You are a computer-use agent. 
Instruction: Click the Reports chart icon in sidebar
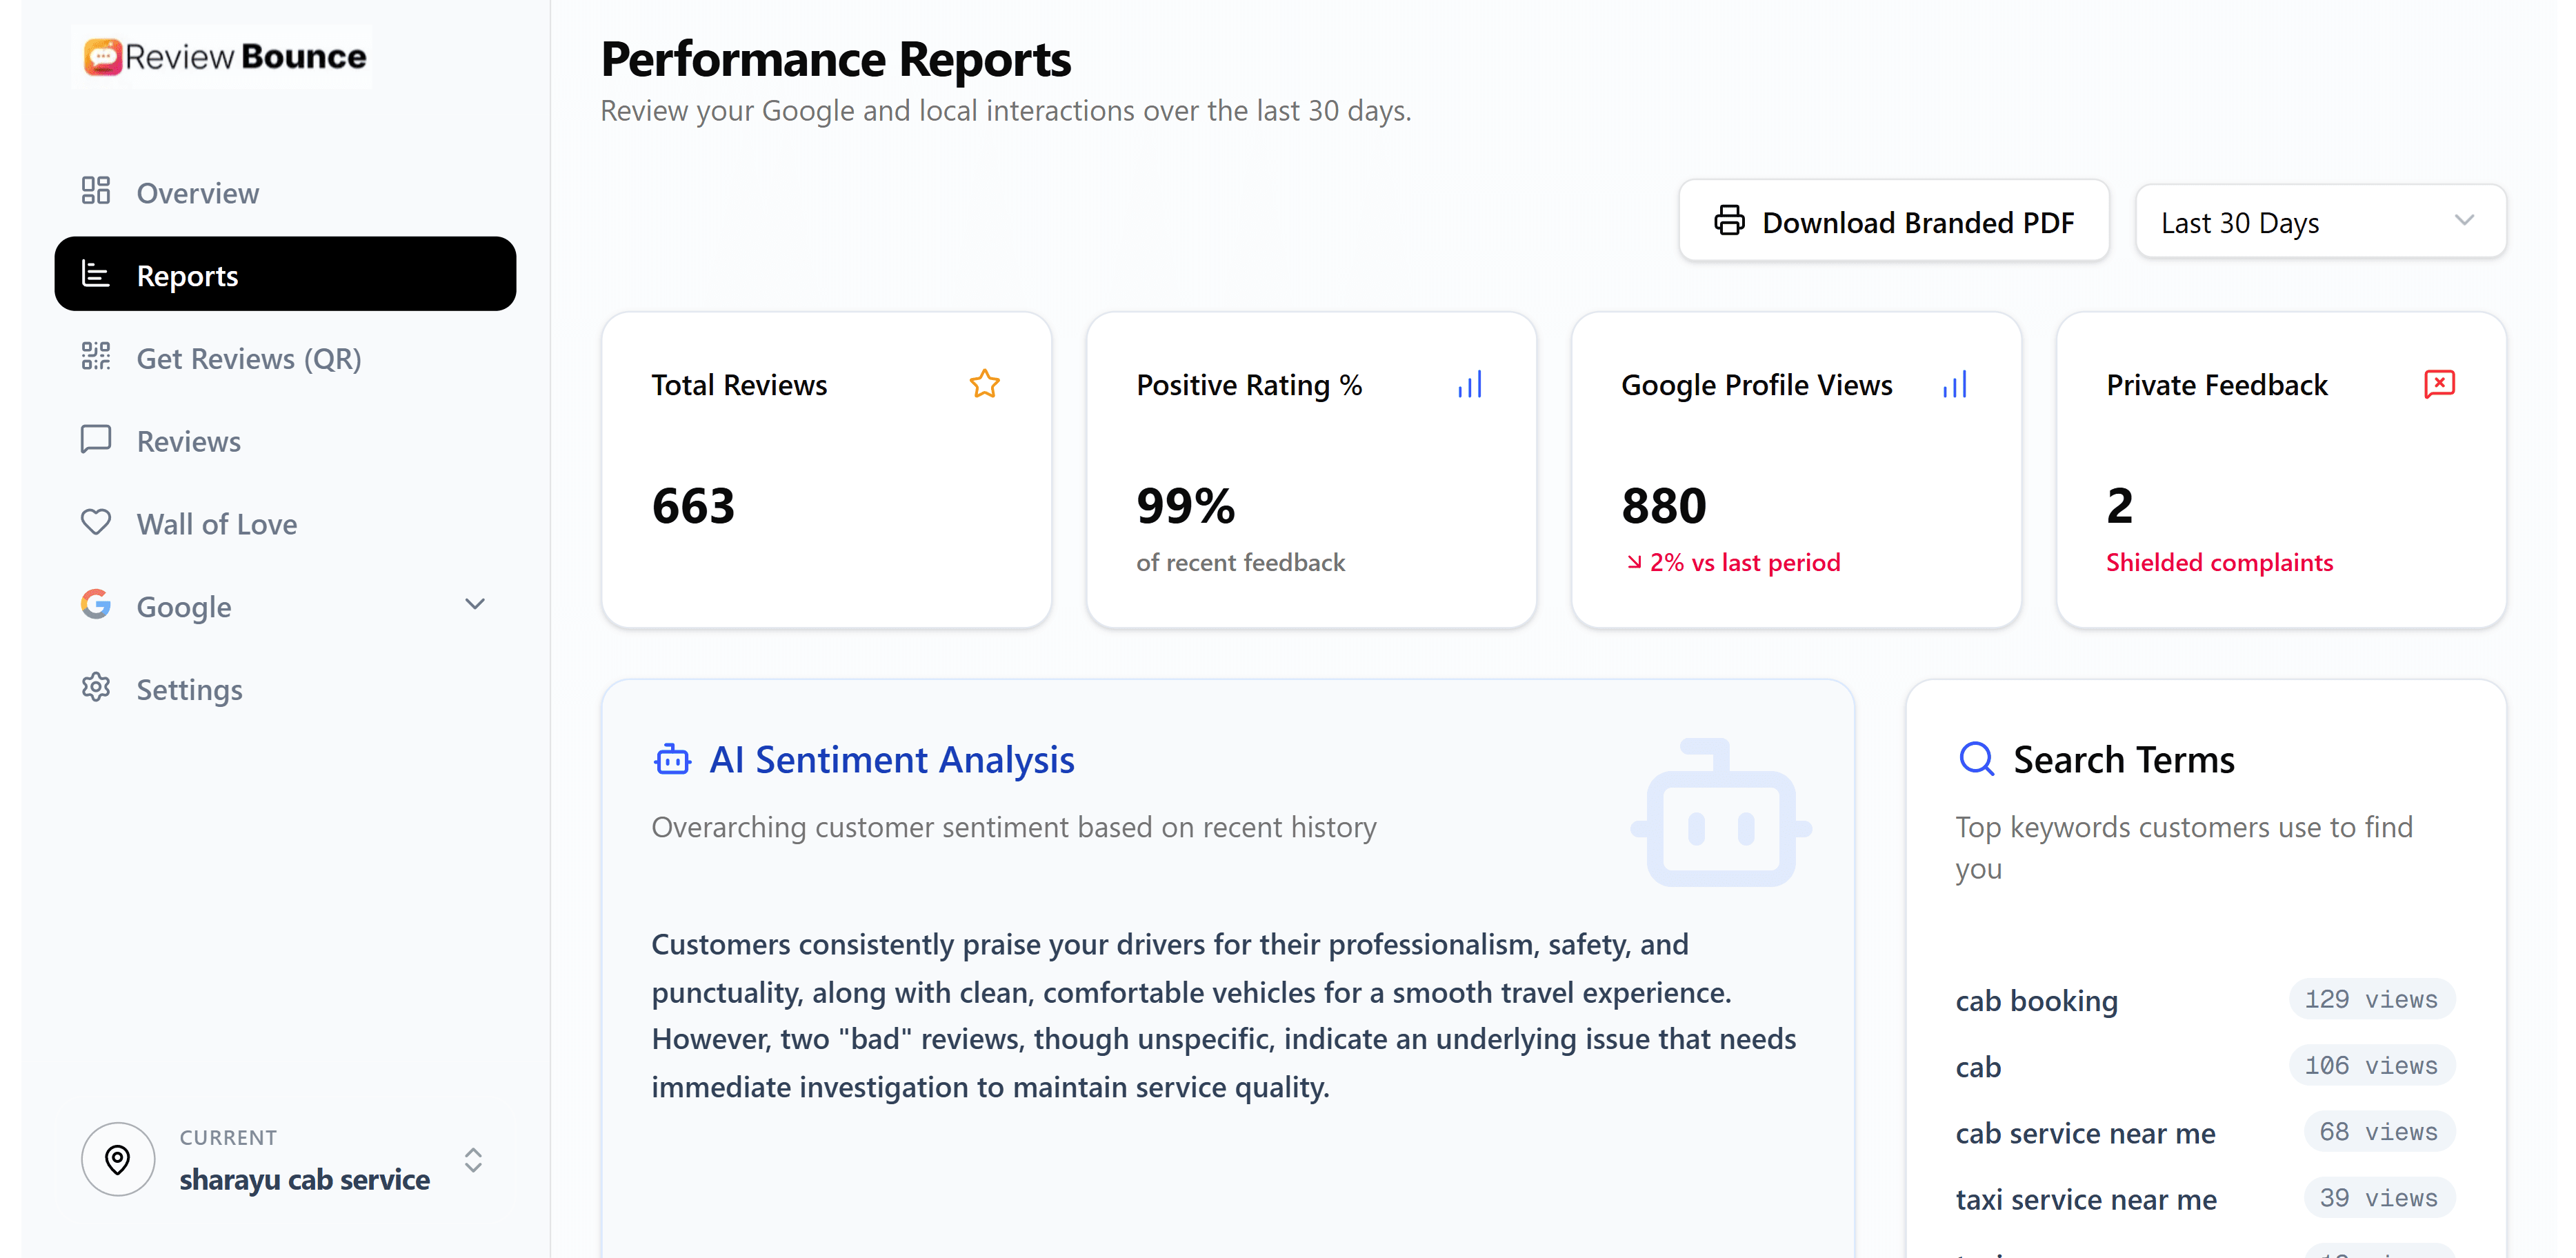pos(96,274)
